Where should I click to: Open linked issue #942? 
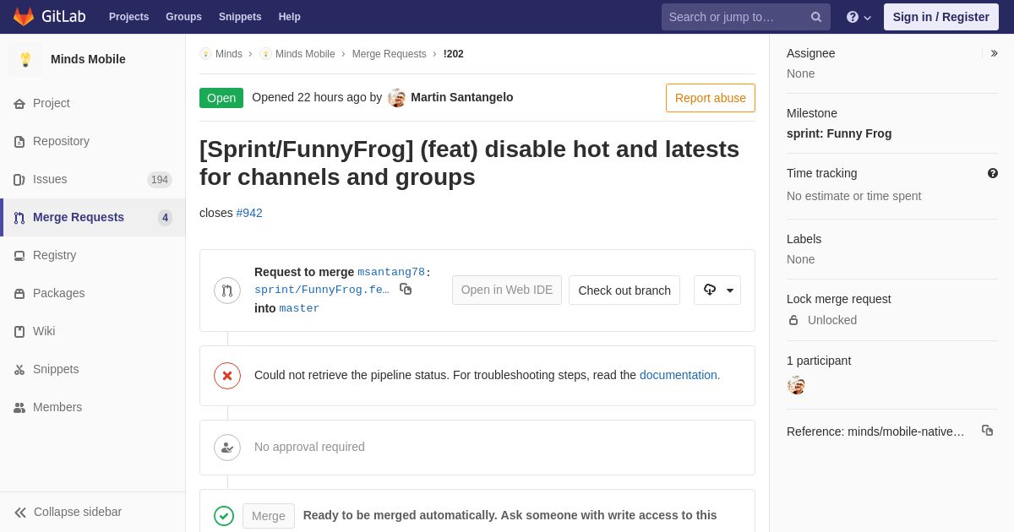(x=249, y=213)
